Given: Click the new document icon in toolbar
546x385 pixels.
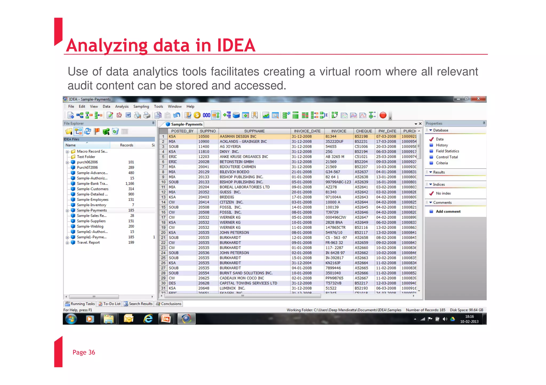Looking at the screenshot, I should 70,115.
